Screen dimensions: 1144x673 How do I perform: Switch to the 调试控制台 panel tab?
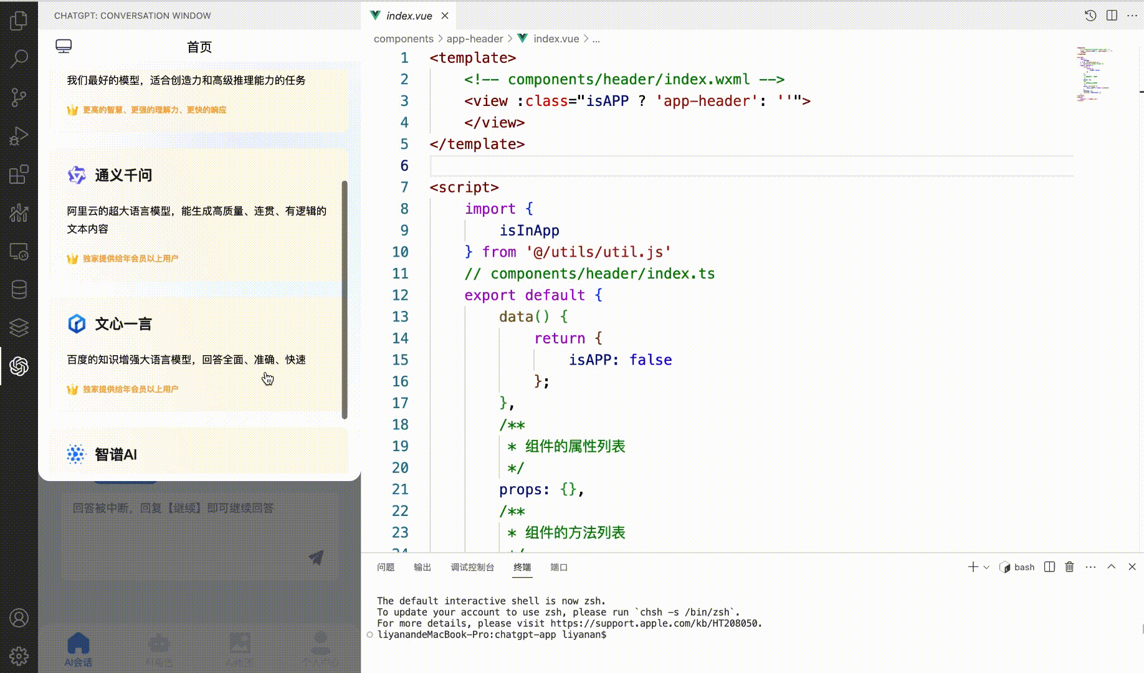(472, 567)
